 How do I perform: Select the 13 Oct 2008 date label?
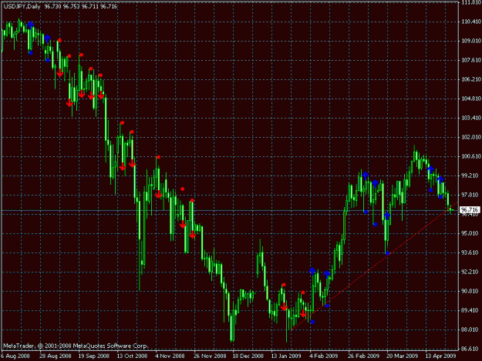coord(132,356)
